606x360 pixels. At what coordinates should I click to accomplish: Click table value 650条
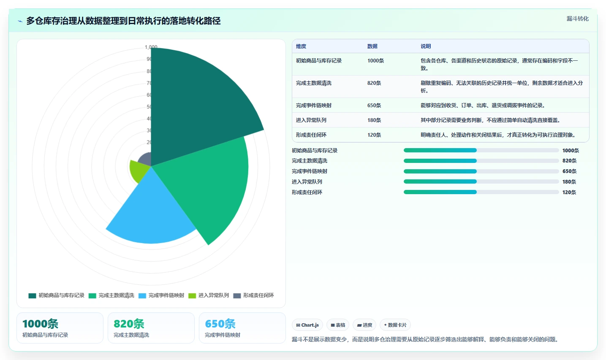click(374, 106)
